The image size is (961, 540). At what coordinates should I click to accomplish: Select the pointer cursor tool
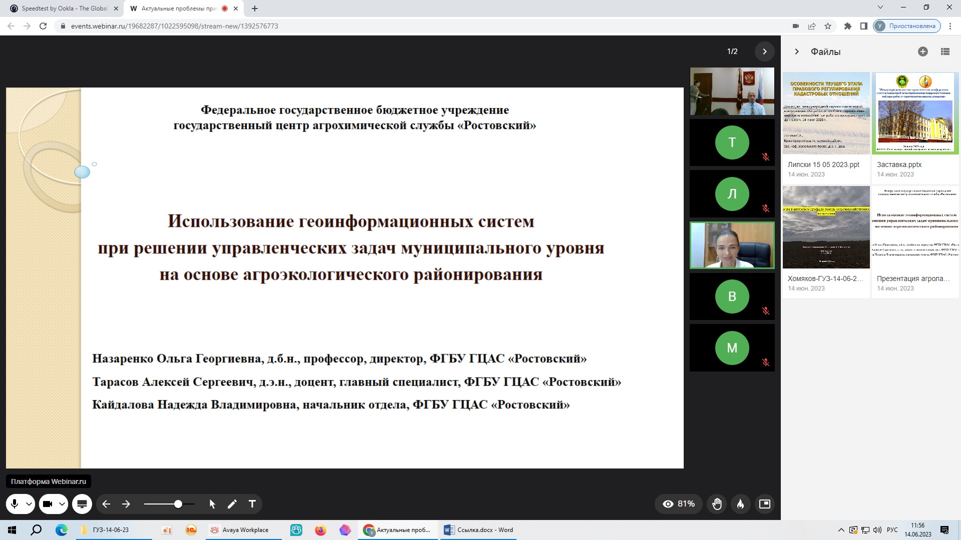click(212, 504)
